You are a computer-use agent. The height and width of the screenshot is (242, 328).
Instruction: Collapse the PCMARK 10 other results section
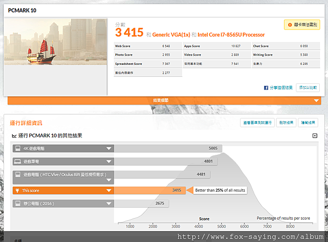click(315, 136)
